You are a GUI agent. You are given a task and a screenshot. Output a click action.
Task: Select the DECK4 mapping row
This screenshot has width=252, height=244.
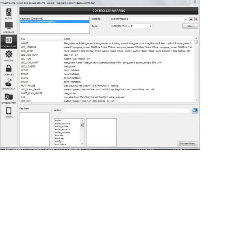[107, 82]
